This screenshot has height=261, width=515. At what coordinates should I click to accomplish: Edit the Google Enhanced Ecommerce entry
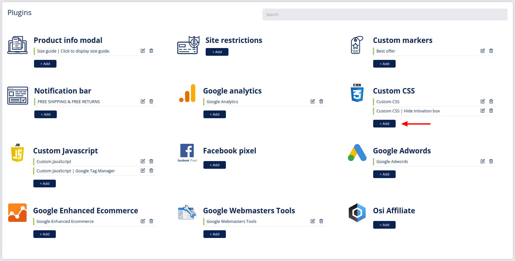point(143,221)
